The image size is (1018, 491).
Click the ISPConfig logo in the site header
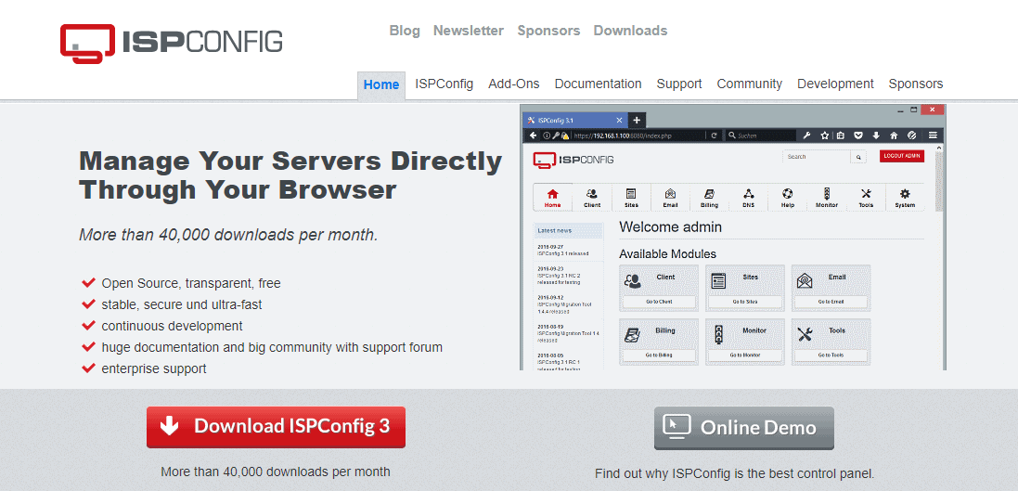(172, 44)
